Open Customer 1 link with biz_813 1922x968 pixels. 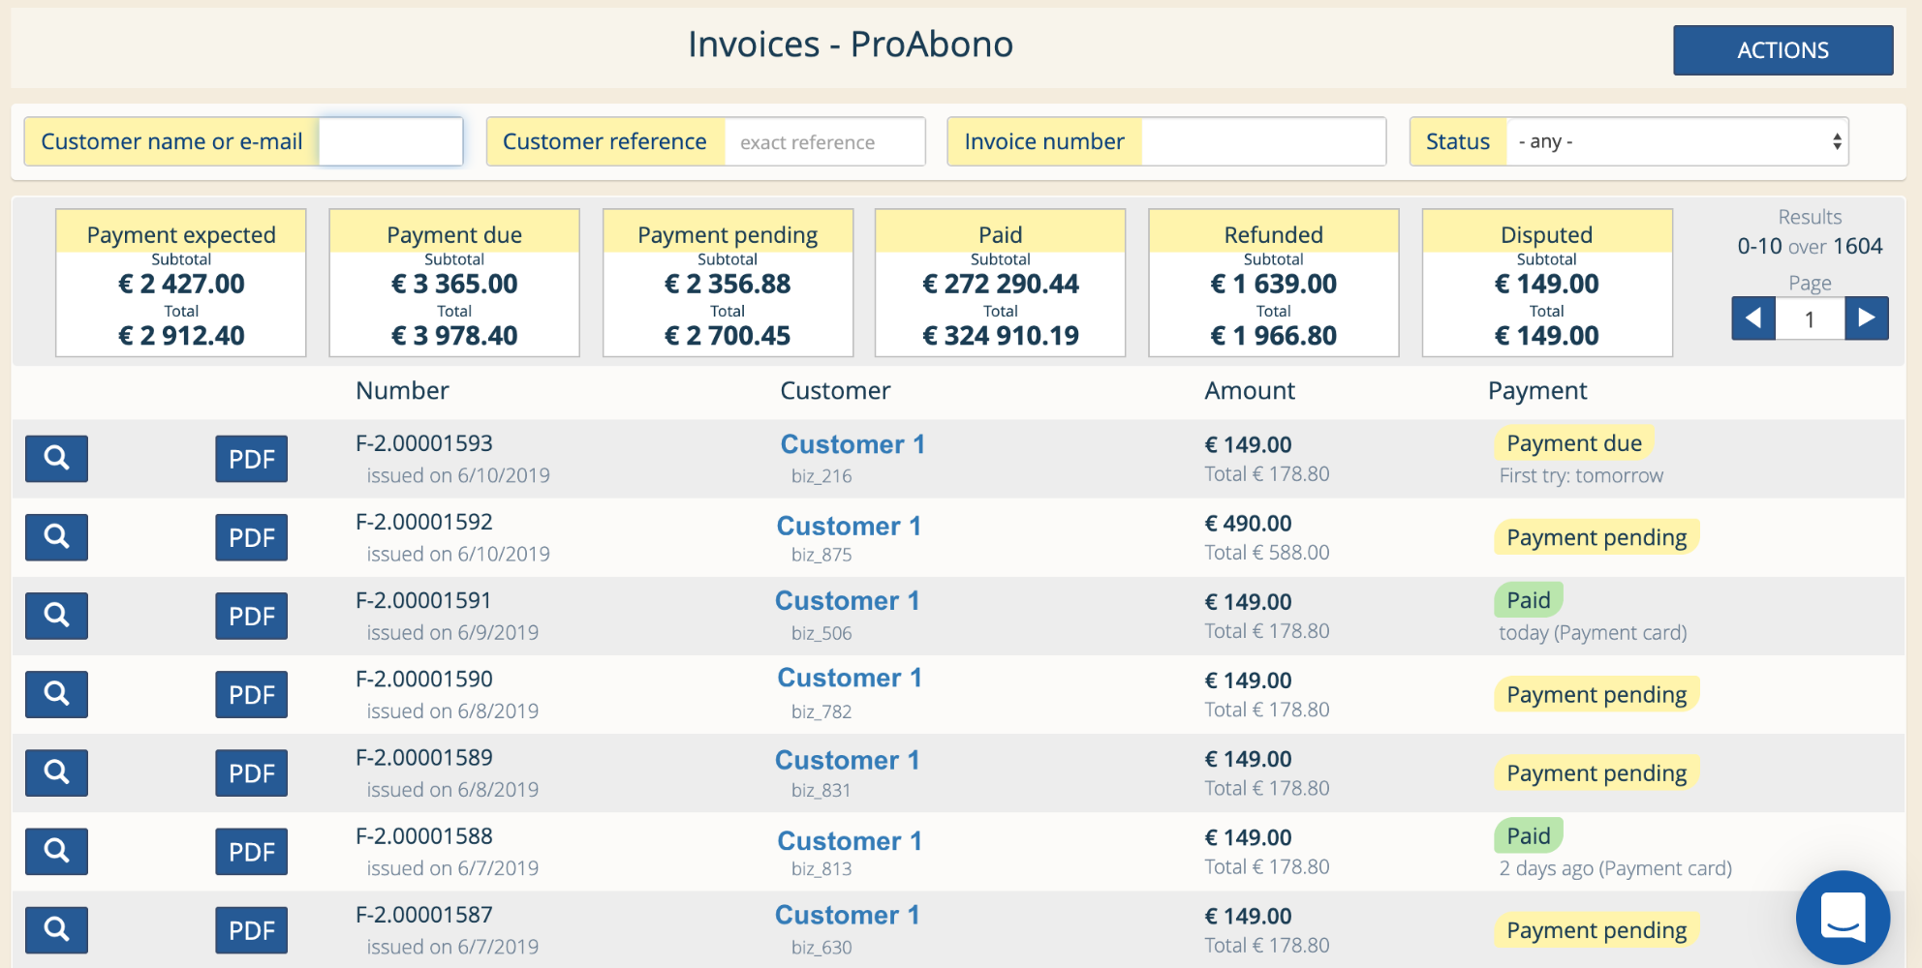tap(850, 841)
